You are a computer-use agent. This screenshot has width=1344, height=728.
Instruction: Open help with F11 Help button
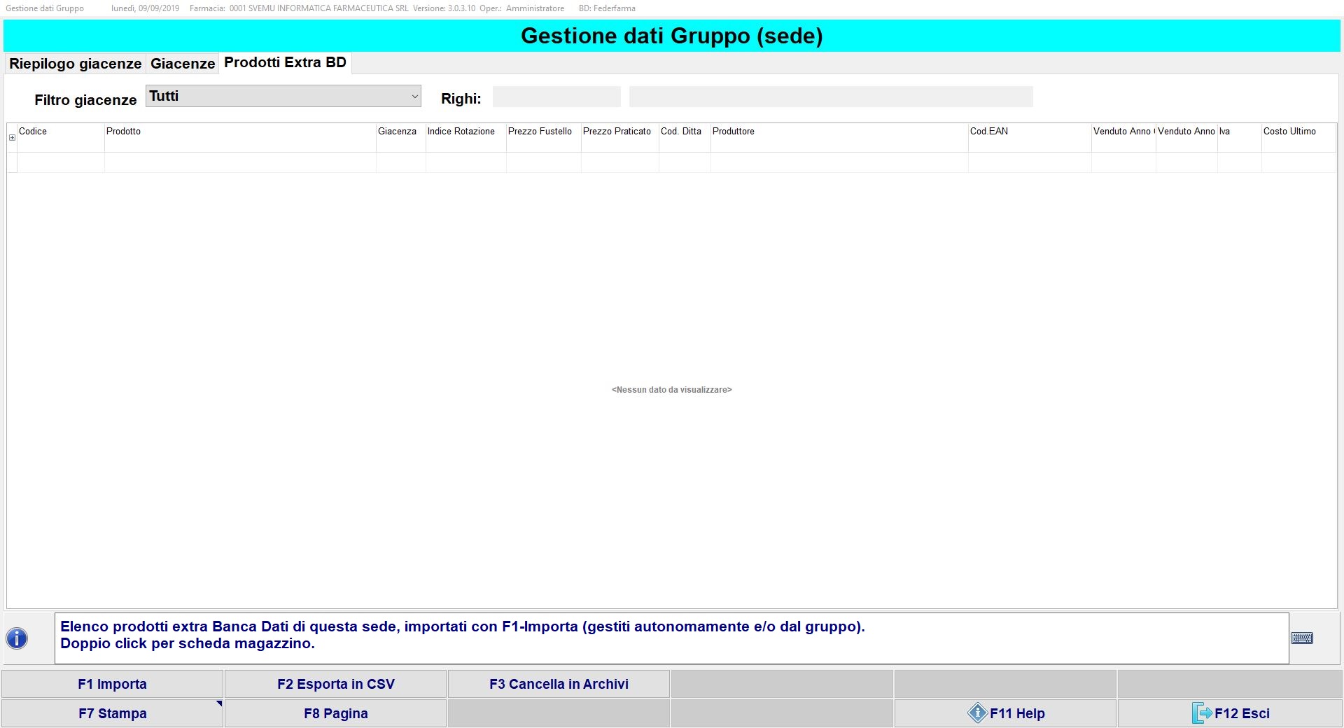pyautogui.click(x=1005, y=713)
